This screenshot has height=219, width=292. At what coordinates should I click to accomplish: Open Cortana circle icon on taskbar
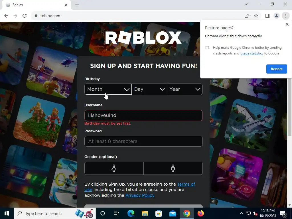tap(103, 213)
